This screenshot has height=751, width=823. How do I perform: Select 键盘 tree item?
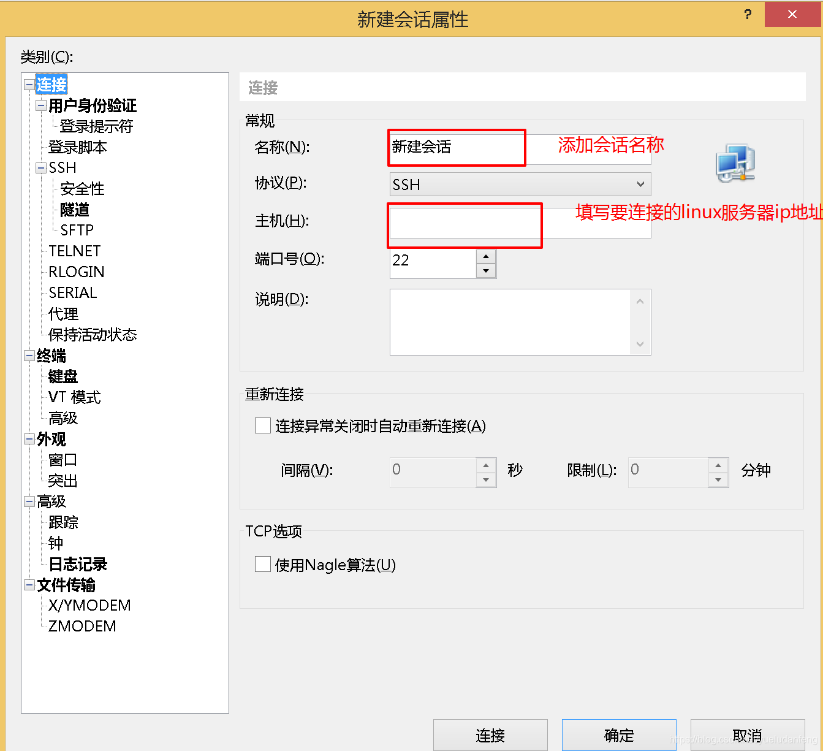[x=63, y=376]
